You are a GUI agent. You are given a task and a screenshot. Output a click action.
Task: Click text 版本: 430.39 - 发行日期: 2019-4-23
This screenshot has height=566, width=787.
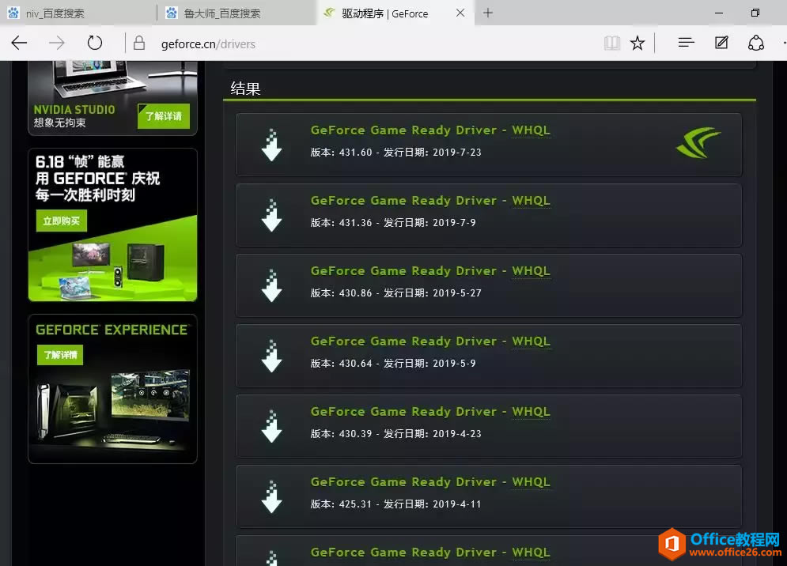(x=395, y=433)
